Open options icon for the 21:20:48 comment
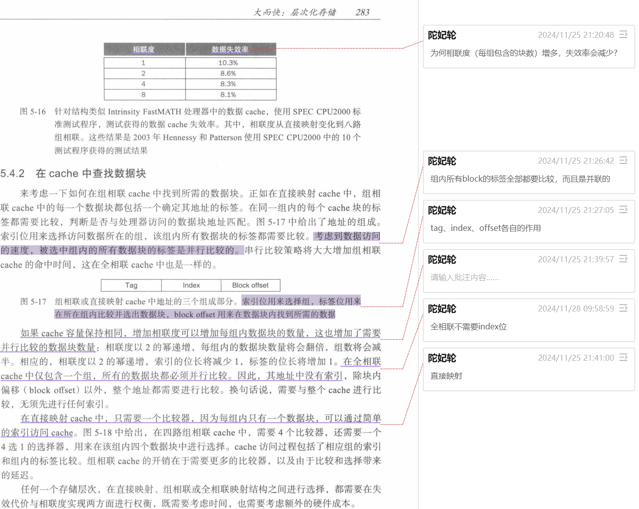Screen dimensions: 639x509 (623, 35)
